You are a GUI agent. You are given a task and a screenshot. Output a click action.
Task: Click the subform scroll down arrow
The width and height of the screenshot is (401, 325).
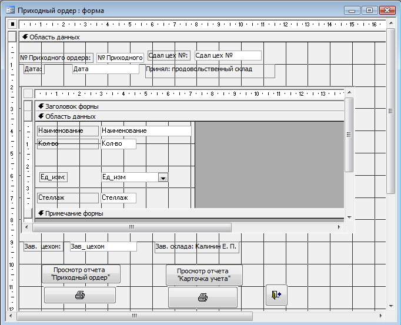[349, 217]
